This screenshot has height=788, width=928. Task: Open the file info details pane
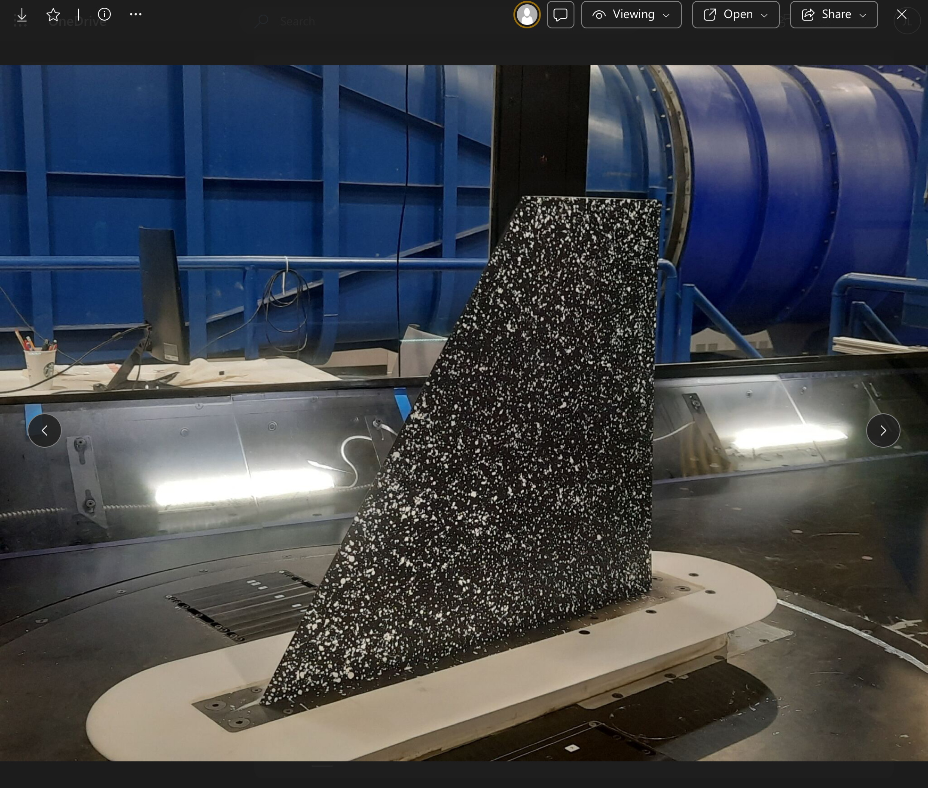click(x=104, y=14)
